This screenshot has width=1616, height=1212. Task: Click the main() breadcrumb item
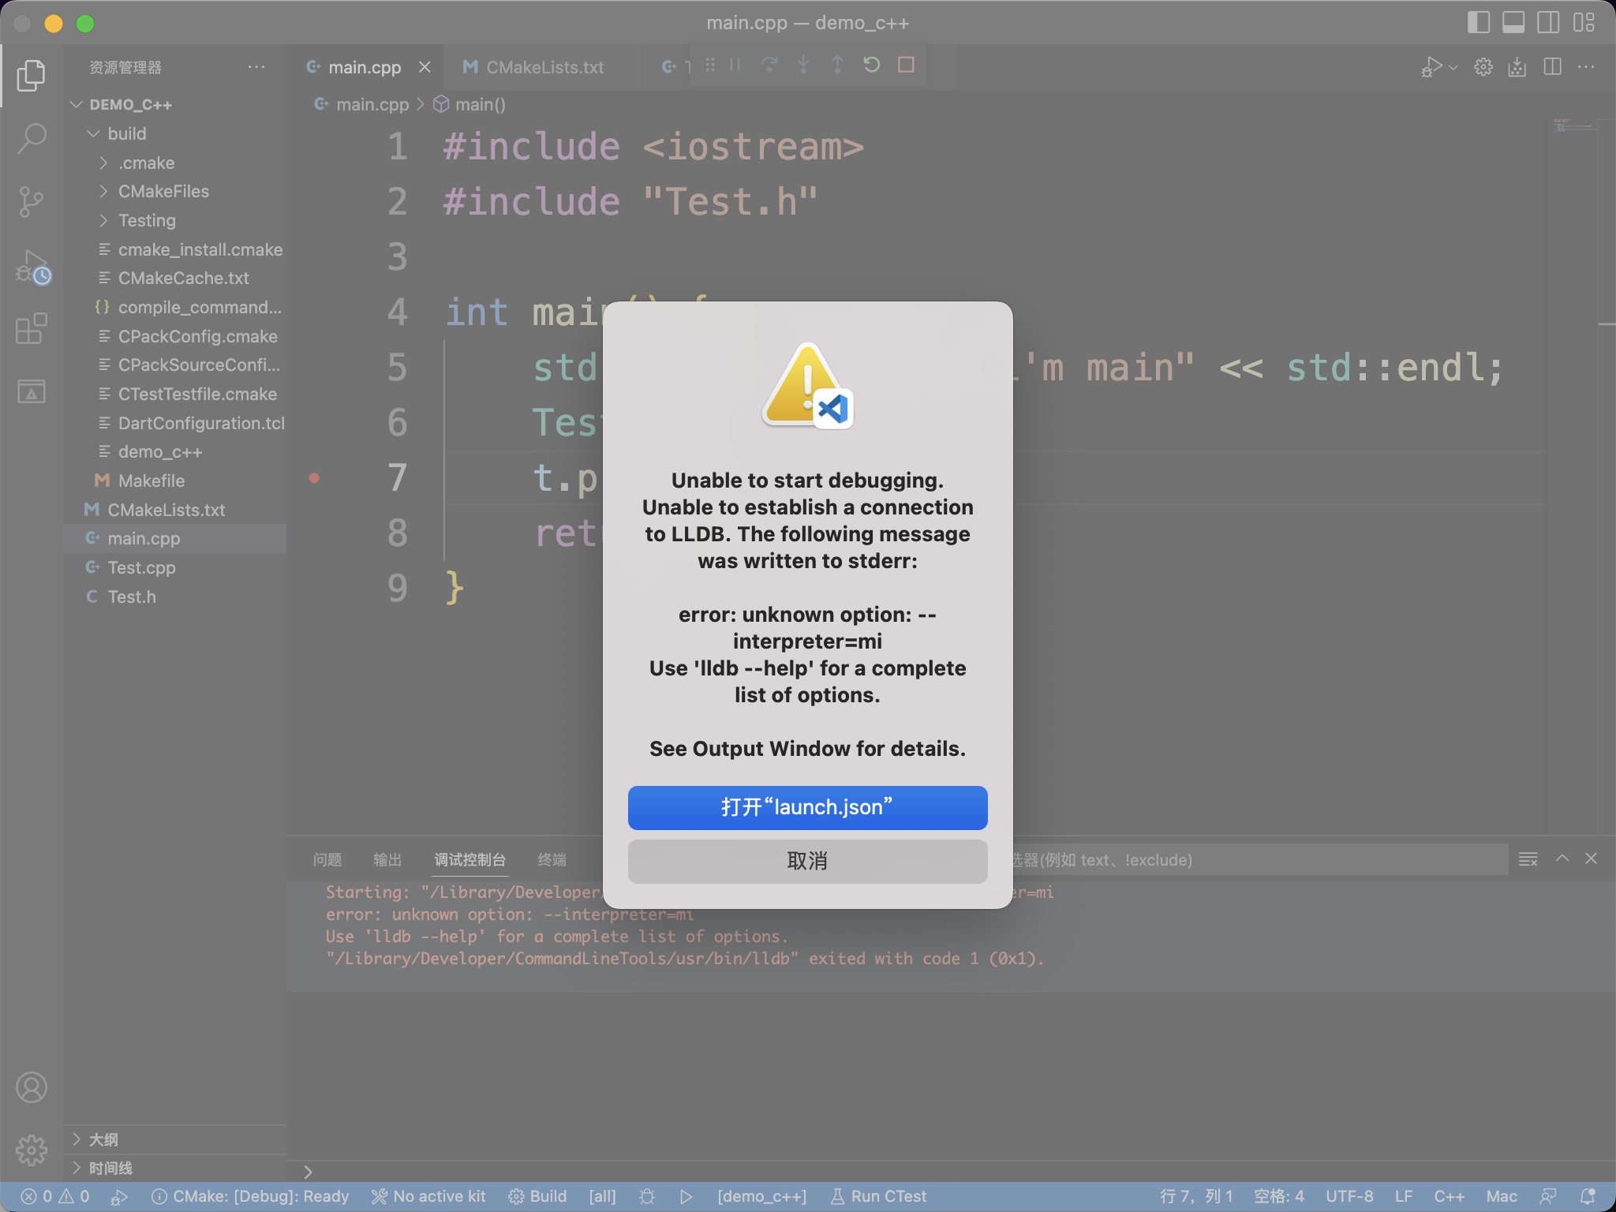pyautogui.click(x=470, y=104)
